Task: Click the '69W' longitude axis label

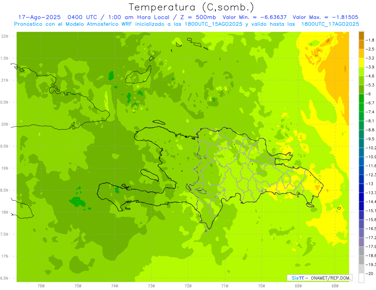Action: click(298, 286)
